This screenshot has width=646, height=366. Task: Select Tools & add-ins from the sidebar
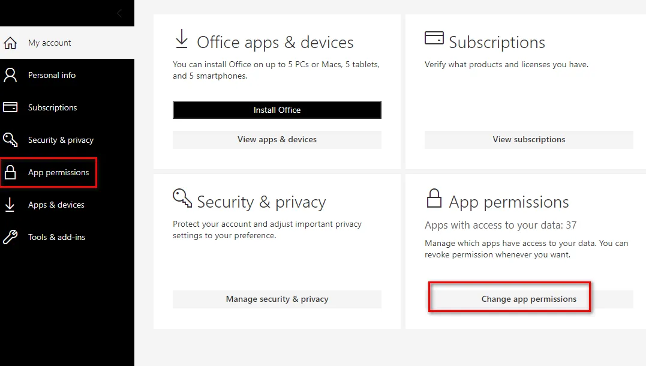(x=56, y=238)
